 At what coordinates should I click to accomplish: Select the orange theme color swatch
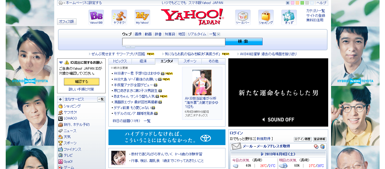pos(297,3)
